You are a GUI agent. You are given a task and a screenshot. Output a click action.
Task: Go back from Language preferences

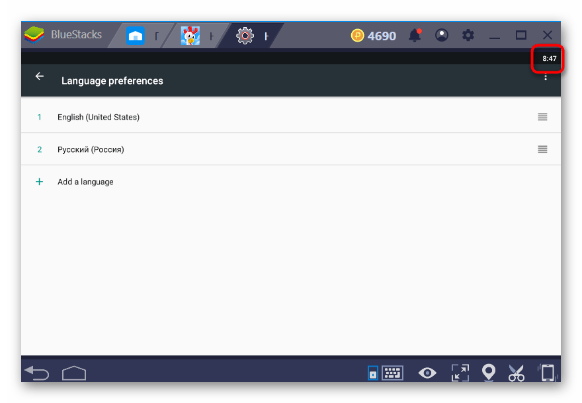tap(39, 77)
